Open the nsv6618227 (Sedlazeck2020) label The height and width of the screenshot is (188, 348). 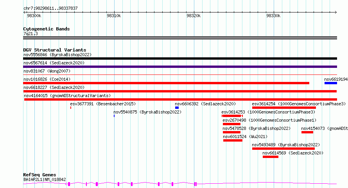[54, 87]
